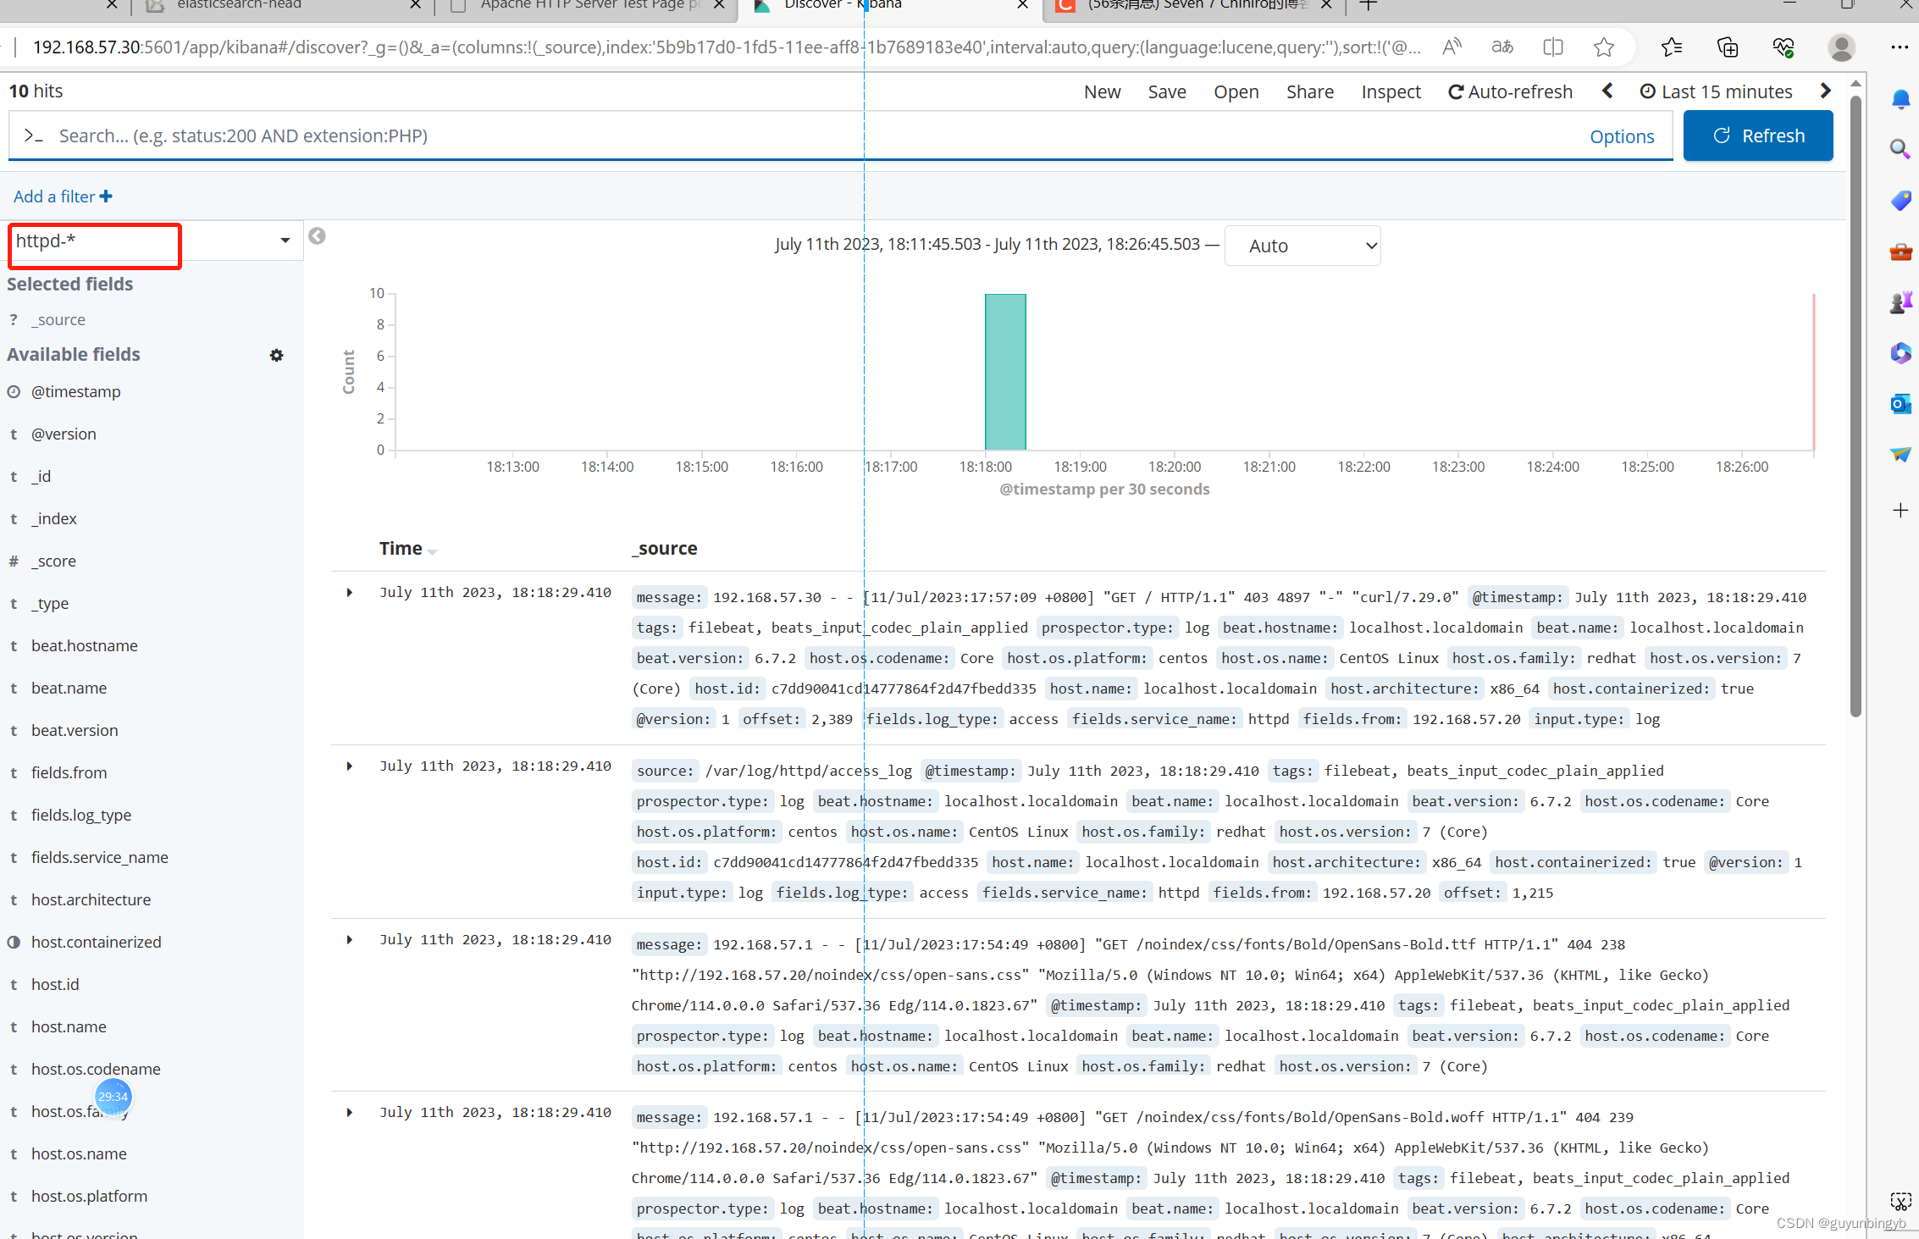Select the beat.hostname field
This screenshot has width=1919, height=1239.
click(x=84, y=646)
